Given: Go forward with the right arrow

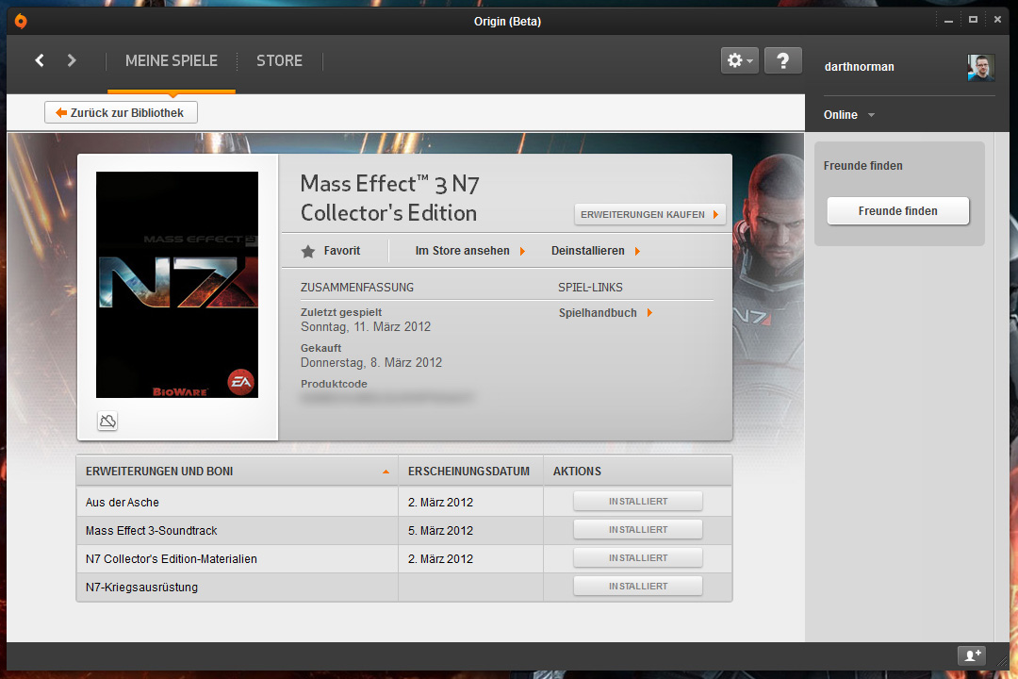Looking at the screenshot, I should click(x=72, y=60).
